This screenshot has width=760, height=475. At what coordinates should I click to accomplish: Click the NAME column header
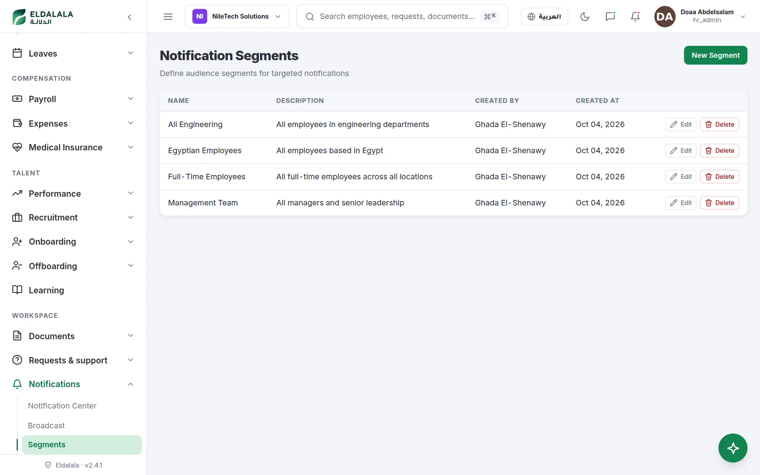point(178,101)
